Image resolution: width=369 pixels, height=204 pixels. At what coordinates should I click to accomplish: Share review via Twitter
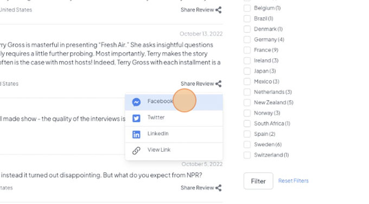click(174, 118)
